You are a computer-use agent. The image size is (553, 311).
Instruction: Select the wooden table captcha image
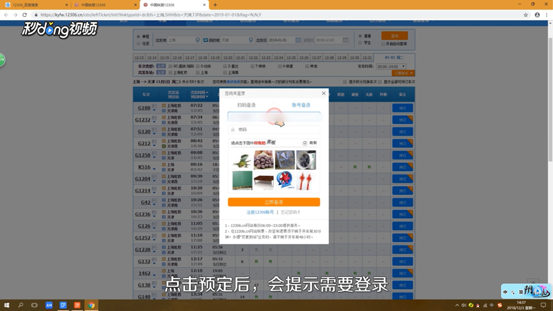click(264, 180)
